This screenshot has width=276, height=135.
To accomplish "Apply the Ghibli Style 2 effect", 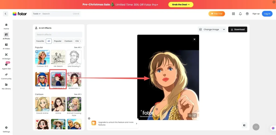I will coord(58,79).
